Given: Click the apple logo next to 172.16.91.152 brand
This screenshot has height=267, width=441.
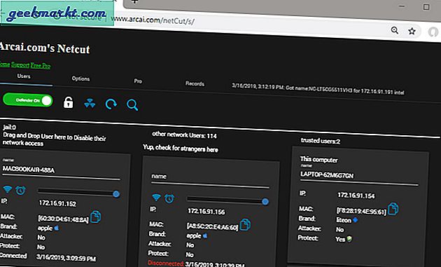Looking at the screenshot, I should (57, 228).
